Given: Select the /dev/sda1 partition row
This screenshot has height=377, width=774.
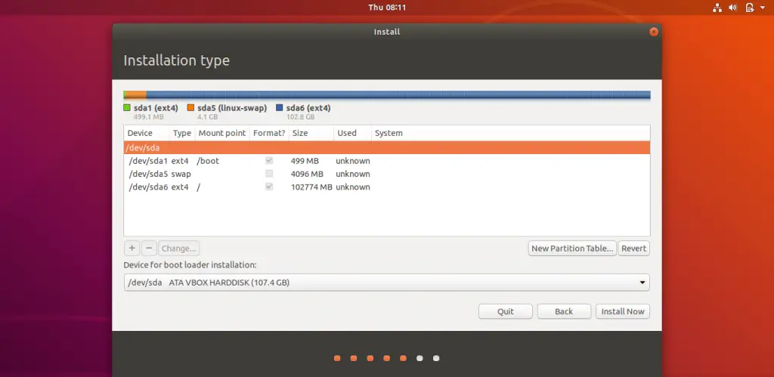Looking at the screenshot, I should [386, 161].
